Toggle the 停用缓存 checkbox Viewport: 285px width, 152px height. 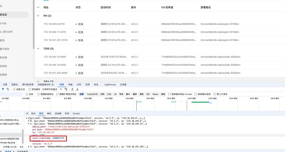tap(29, 89)
